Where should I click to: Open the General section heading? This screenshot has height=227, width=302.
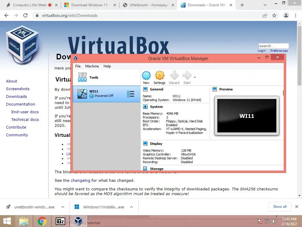click(x=157, y=89)
